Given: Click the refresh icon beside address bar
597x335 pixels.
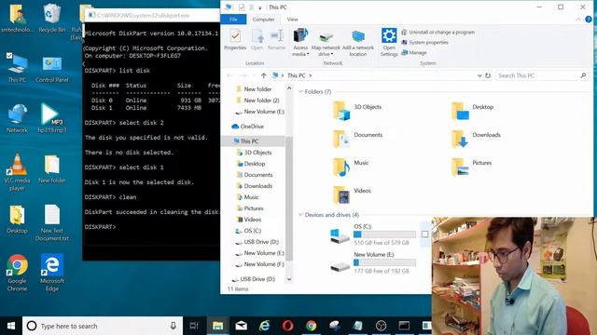Looking at the screenshot, I should tap(488, 75).
